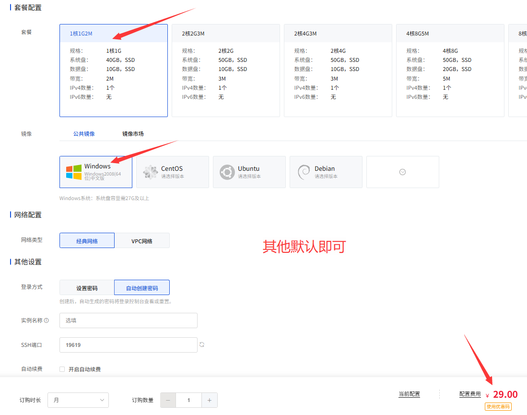This screenshot has width=527, height=415.
Task: Refresh the SSH port number
Action: click(x=202, y=344)
